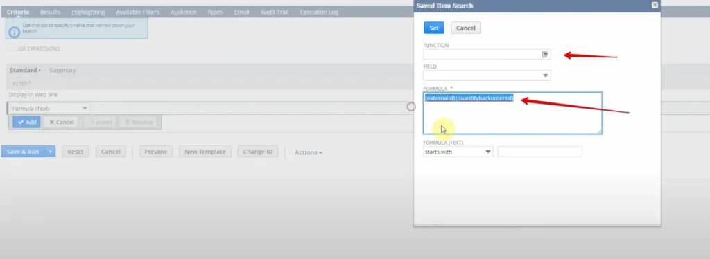Click the Reset button

(x=76, y=152)
